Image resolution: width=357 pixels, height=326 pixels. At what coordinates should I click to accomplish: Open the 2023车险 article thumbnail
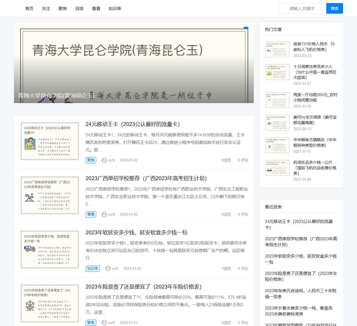click(50, 303)
